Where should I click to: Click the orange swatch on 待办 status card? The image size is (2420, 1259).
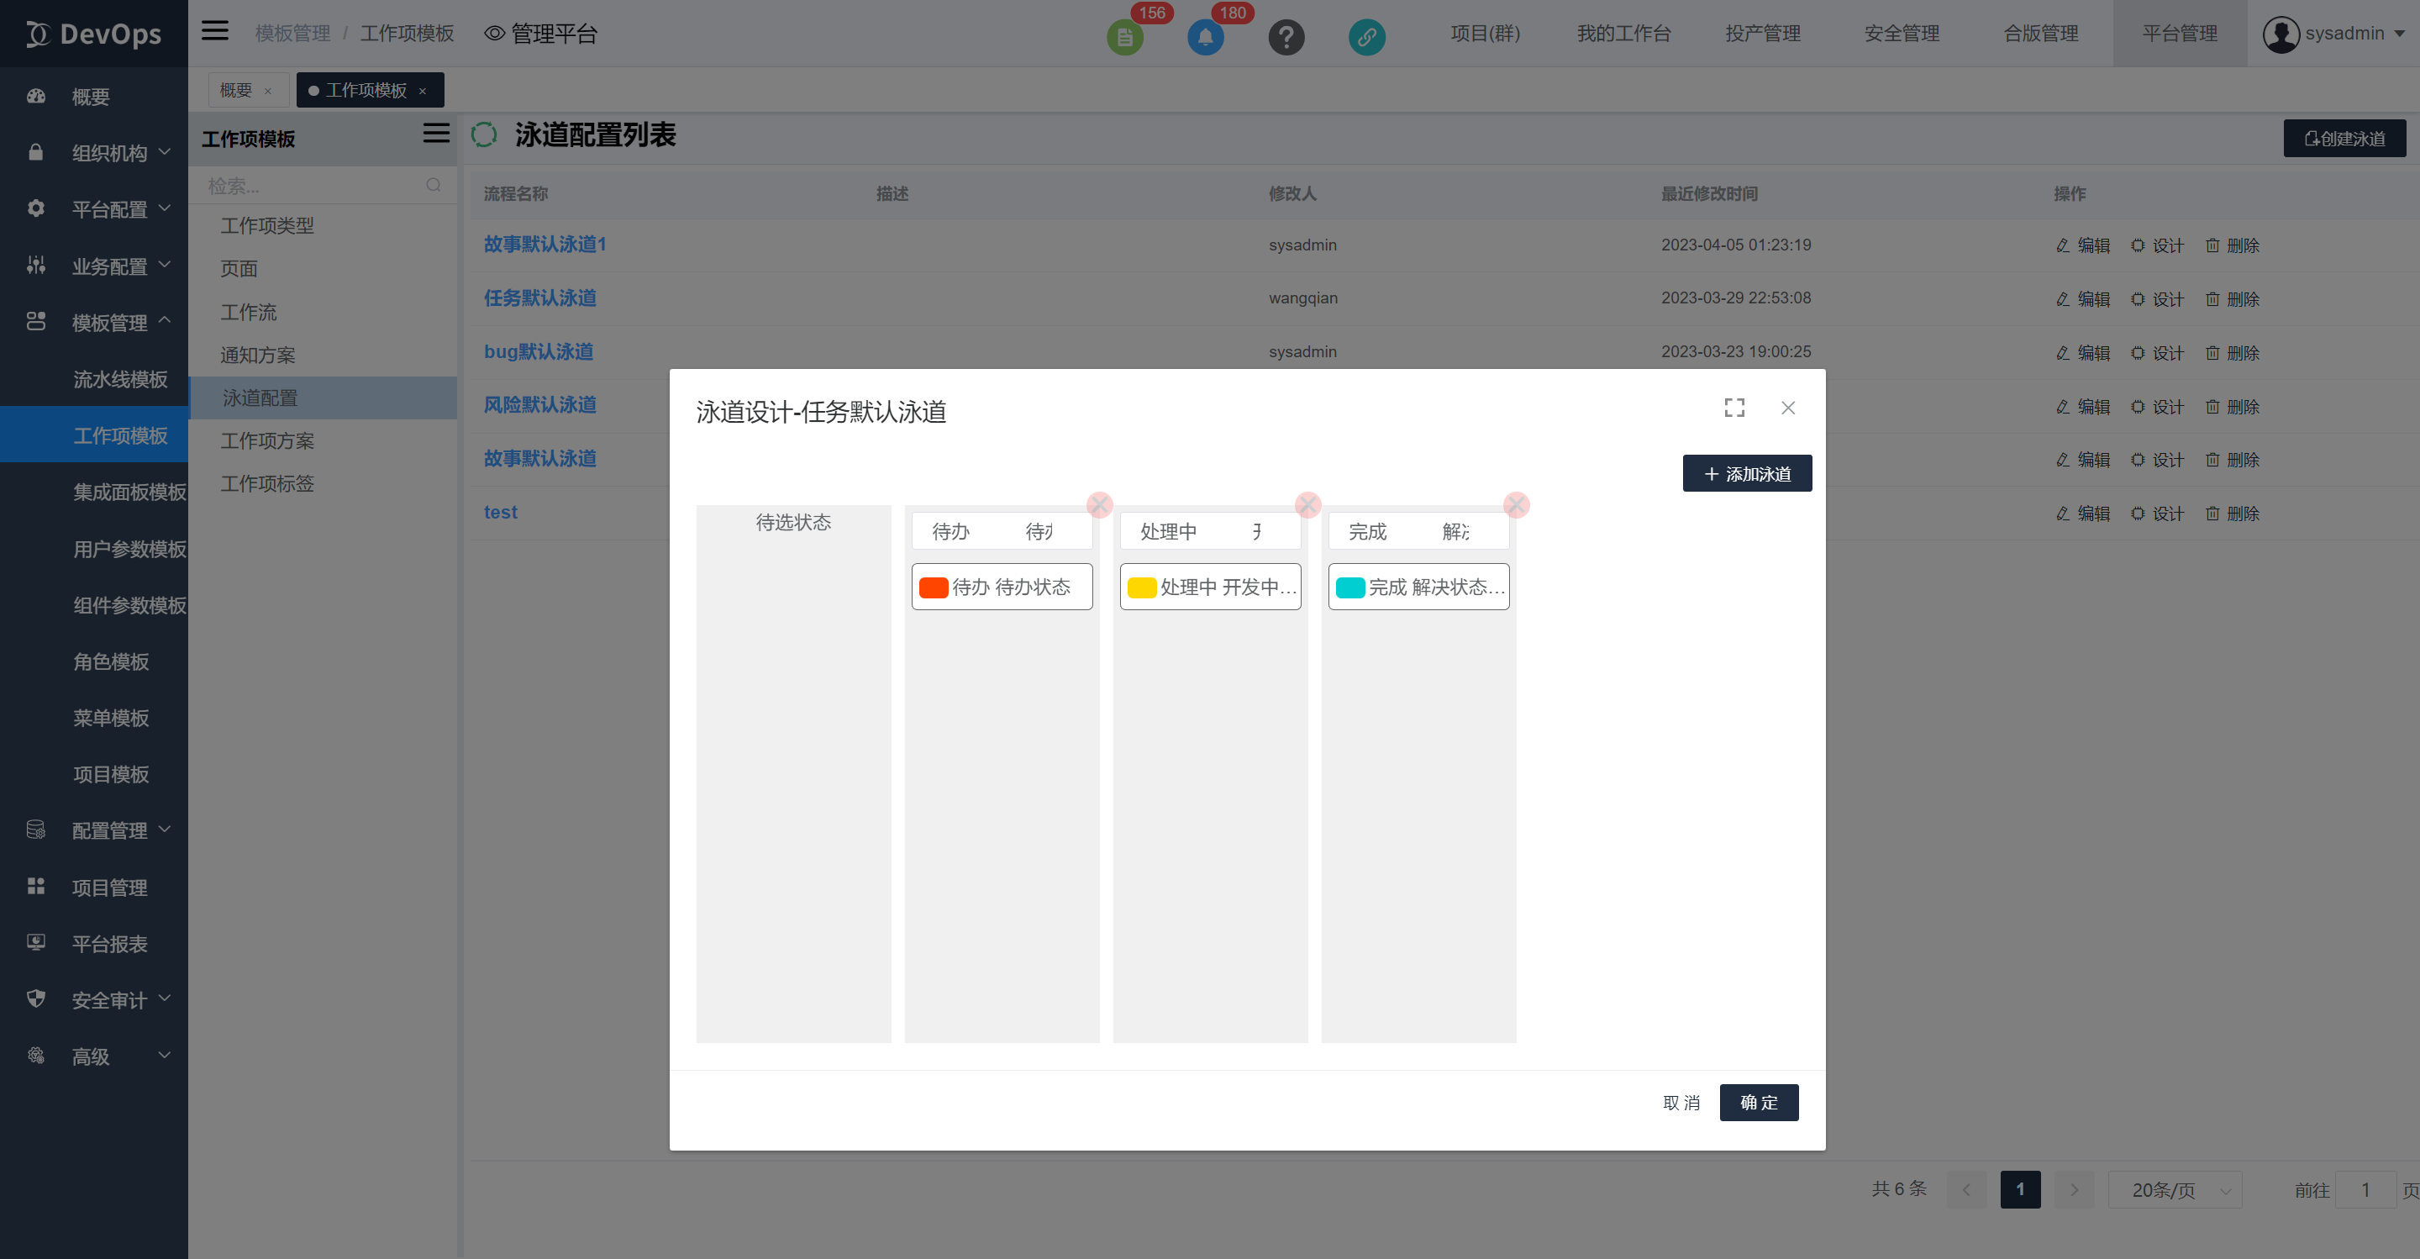[933, 587]
